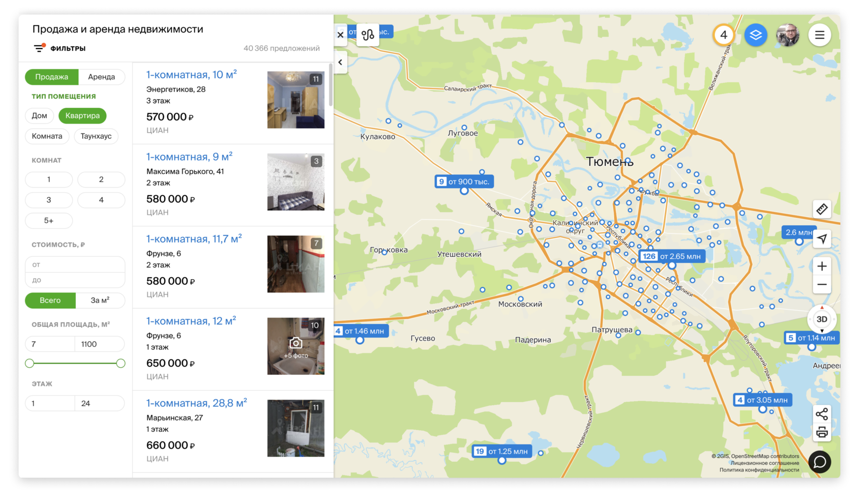859x493 pixels.
Task: Open photo of the Максима Горького, 41 listing
Action: click(x=296, y=182)
